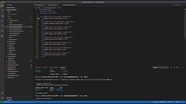Click Ln 1, Col 17 cursor position

(156, 102)
